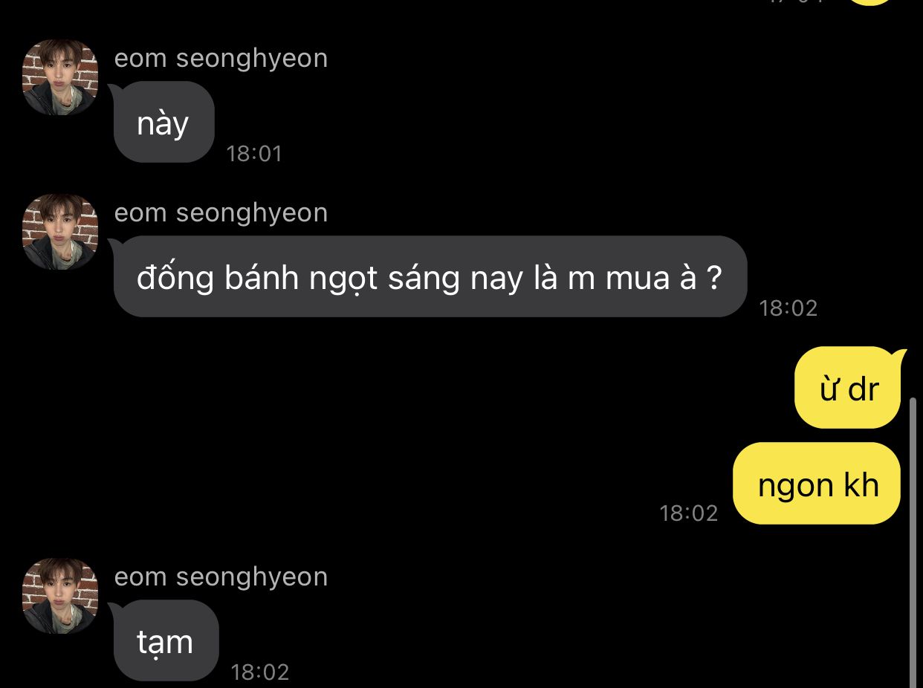Click the question mark ending the pastry message
Screen dimensions: 923x688
(x=713, y=278)
